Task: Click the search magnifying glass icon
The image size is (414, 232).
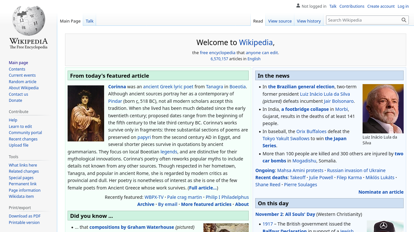Action: click(404, 20)
